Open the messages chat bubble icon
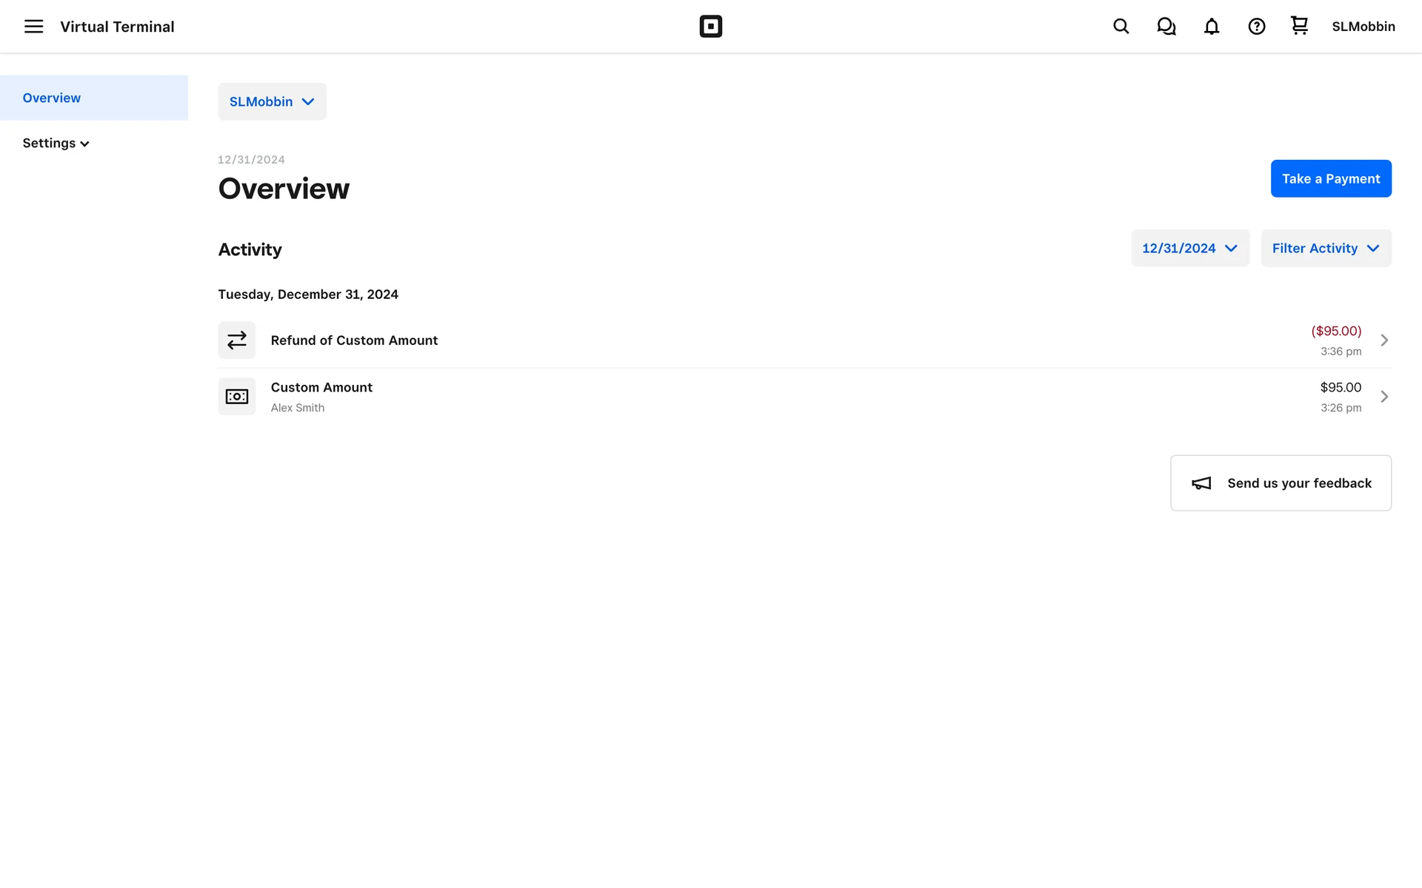 [1166, 27]
